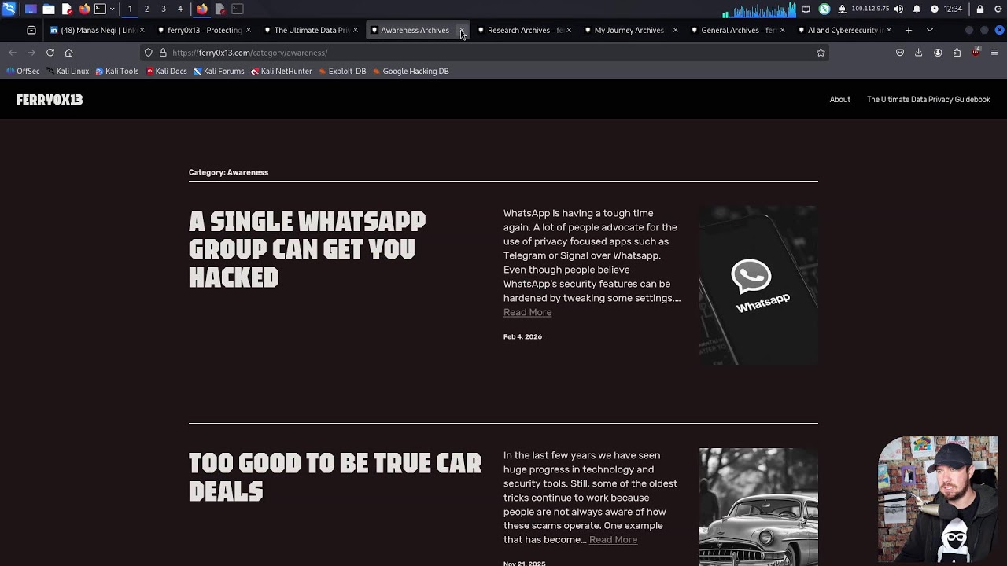This screenshot has width=1007, height=566.
Task: Open the Kali Tools bookmark
Action: pyautogui.click(x=117, y=71)
